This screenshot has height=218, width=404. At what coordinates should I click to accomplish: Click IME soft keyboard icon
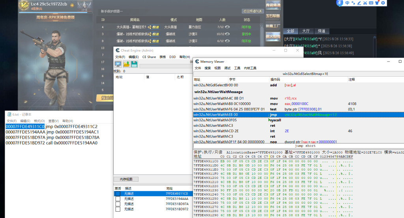click(371, 3)
